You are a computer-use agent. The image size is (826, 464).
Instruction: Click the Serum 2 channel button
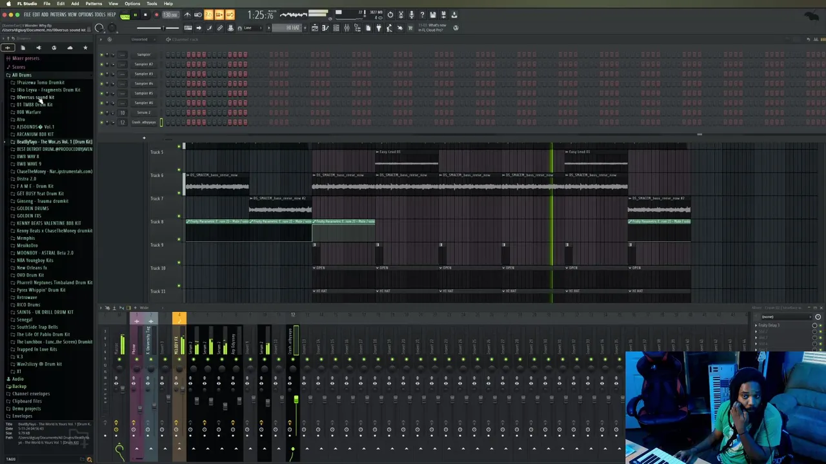coord(143,113)
